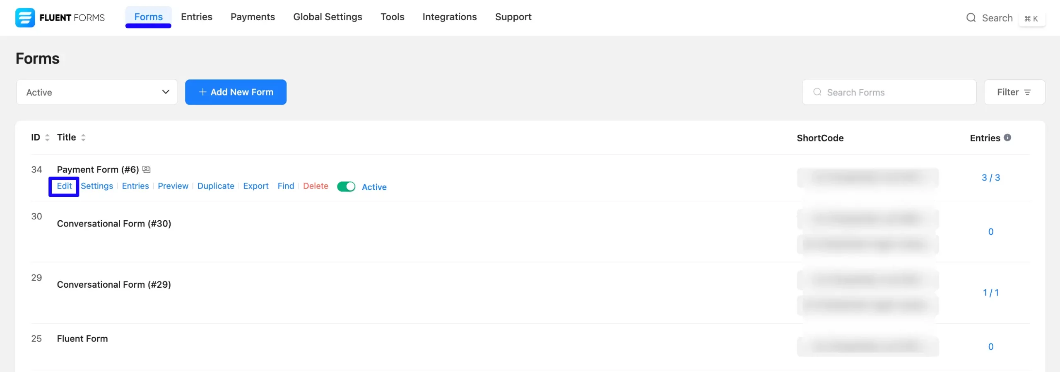Toggle Payment Form active status switch

[346, 187]
